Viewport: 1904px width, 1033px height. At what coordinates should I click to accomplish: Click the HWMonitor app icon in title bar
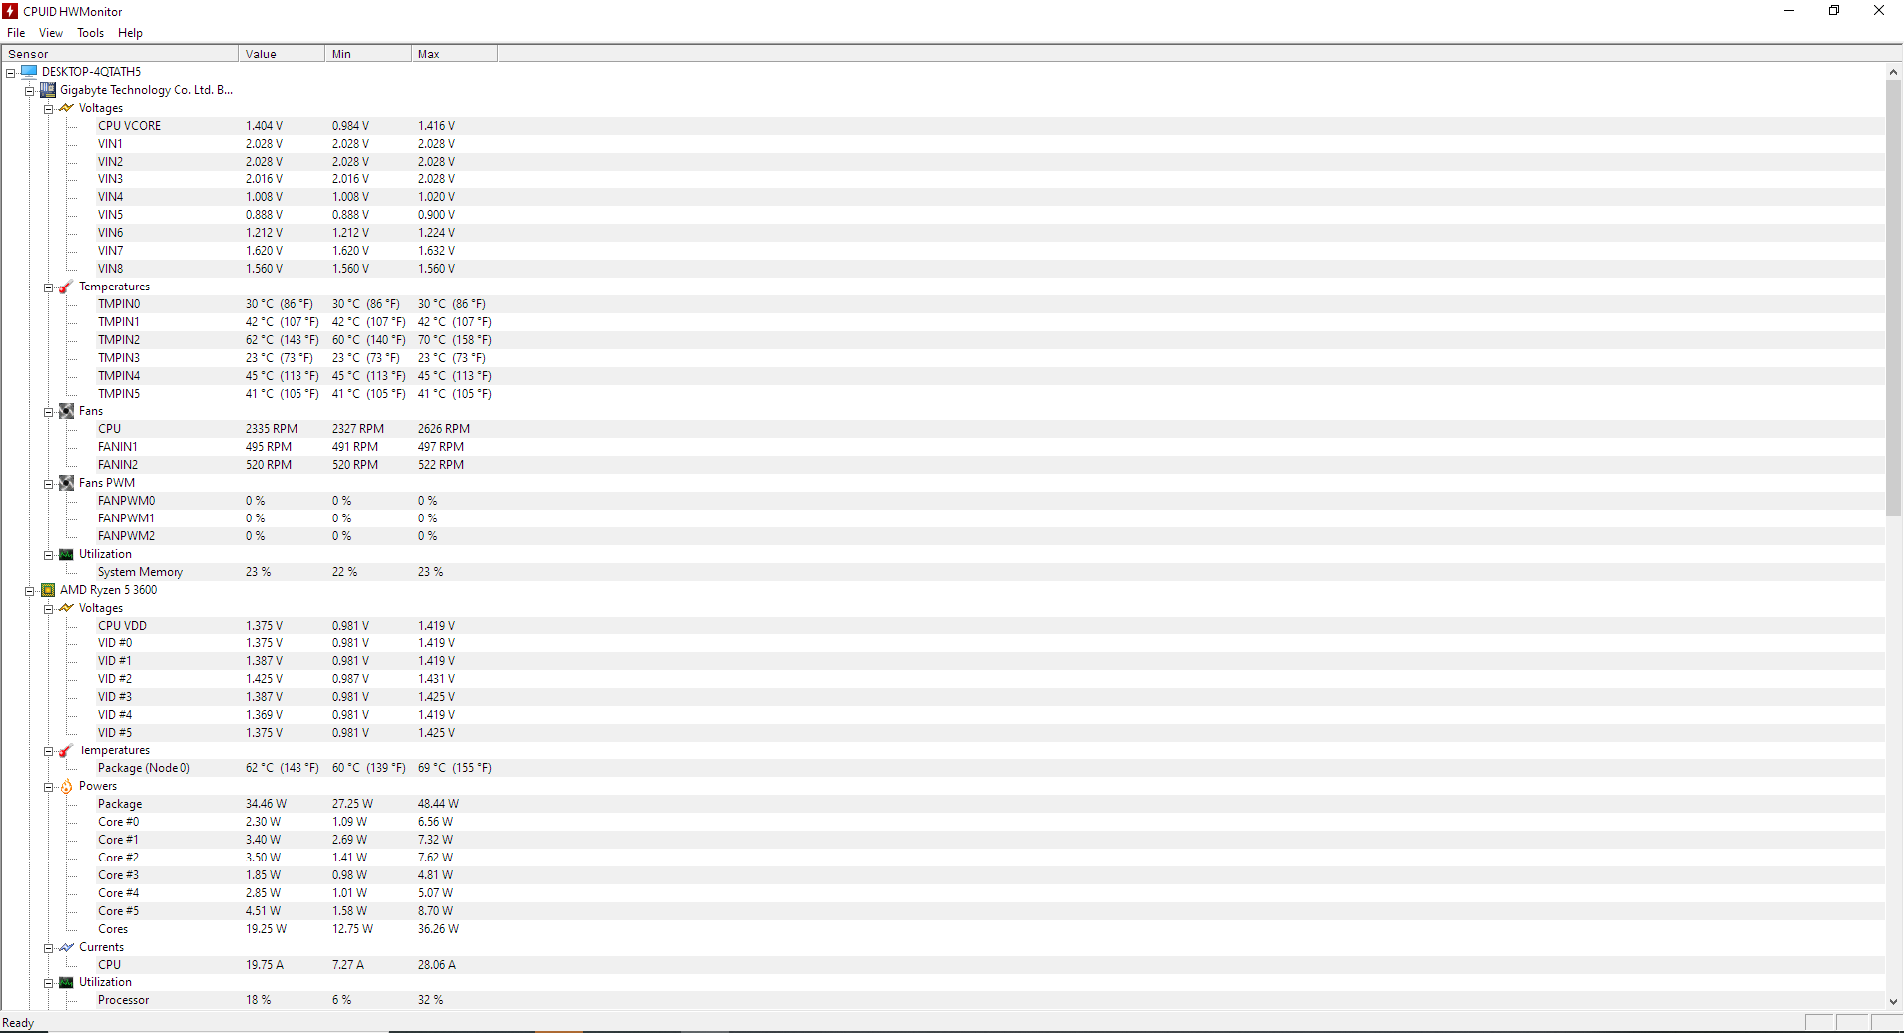[10, 11]
